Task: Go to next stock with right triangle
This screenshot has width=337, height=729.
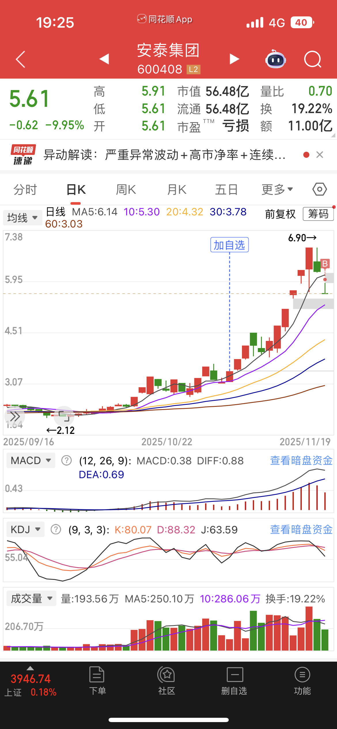Action: pos(234,59)
